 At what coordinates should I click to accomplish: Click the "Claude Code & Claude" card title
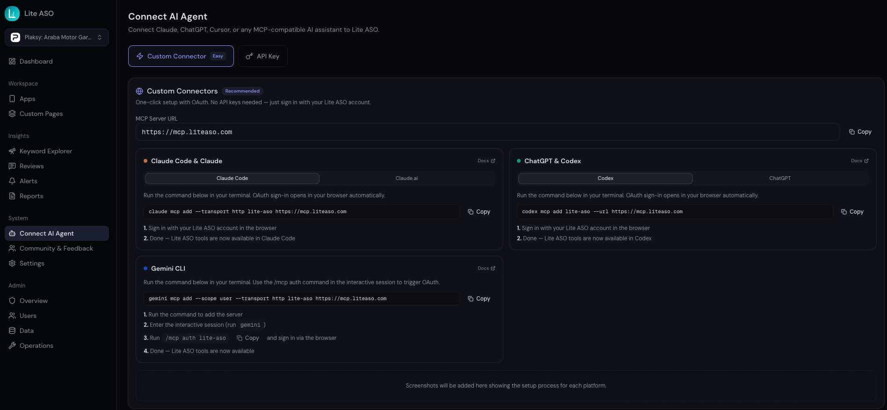[x=187, y=161]
